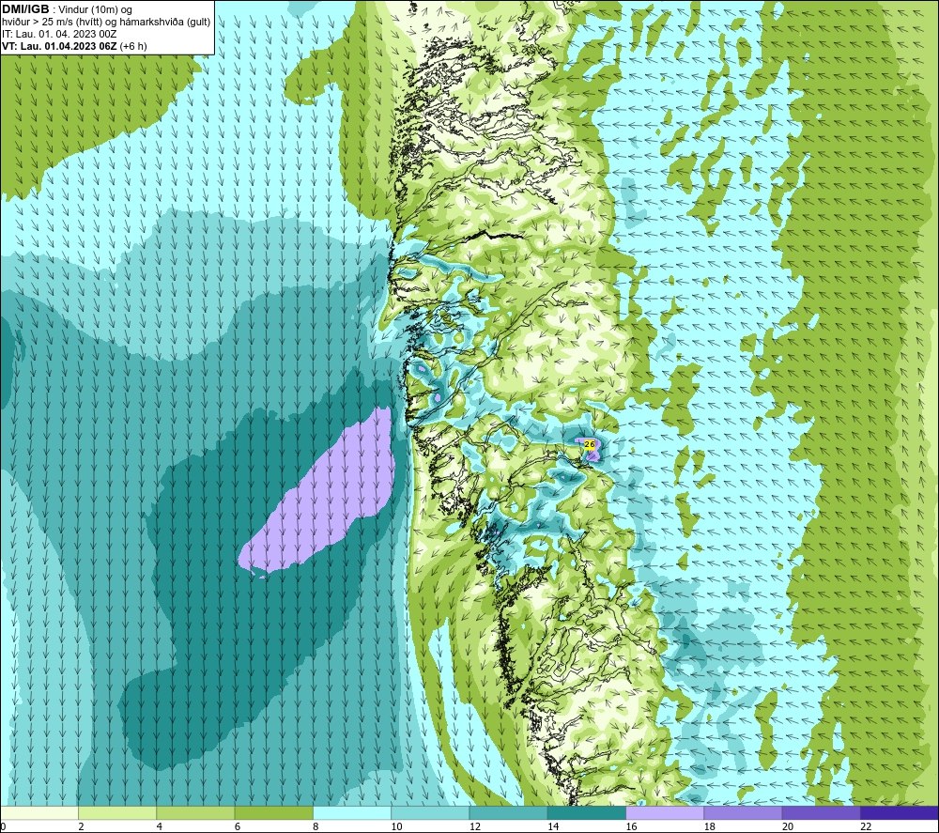Click the scale label "10"
Image resolution: width=939 pixels, height=833 pixels.
pos(396,827)
